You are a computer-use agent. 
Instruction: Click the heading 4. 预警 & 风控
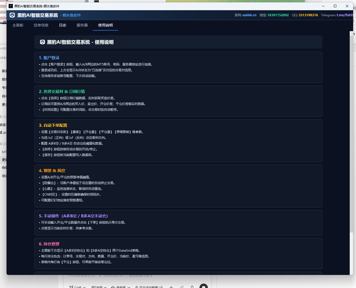tap(52, 171)
